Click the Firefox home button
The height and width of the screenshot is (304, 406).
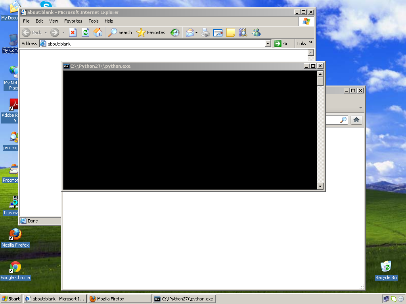tap(356, 120)
